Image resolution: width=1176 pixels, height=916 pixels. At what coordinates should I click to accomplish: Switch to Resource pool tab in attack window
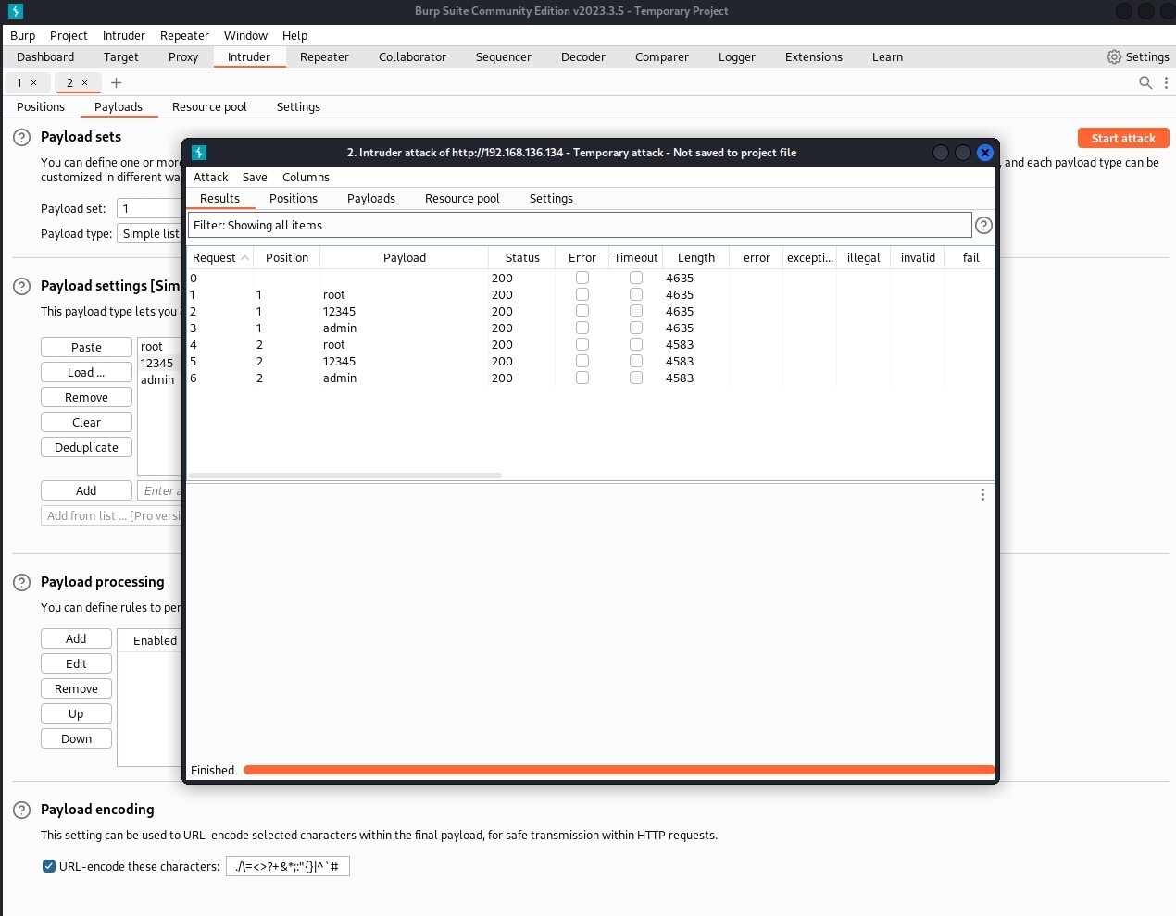click(x=462, y=199)
